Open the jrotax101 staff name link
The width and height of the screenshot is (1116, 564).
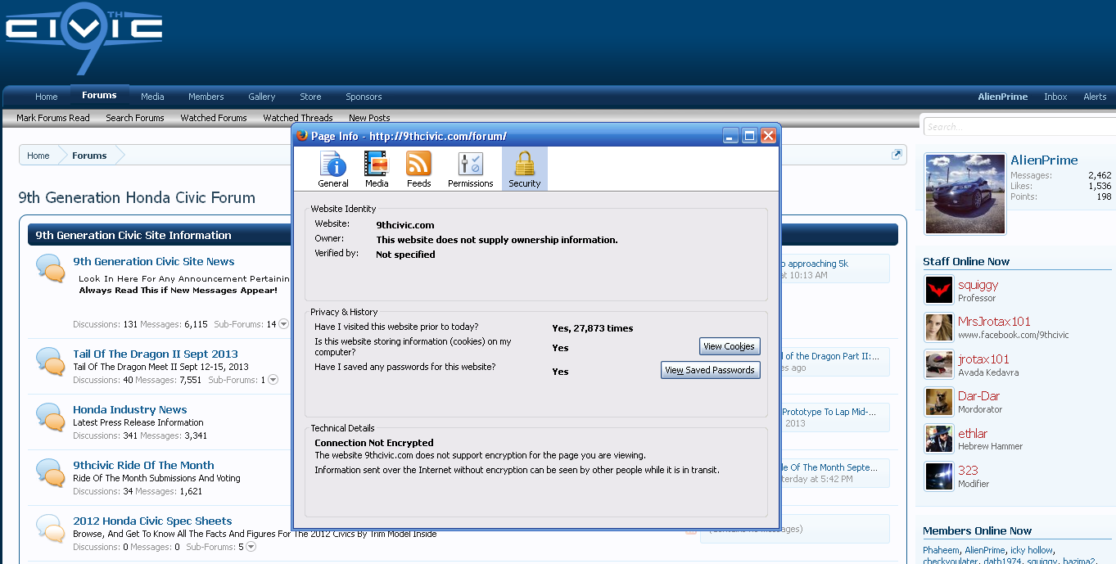(983, 359)
